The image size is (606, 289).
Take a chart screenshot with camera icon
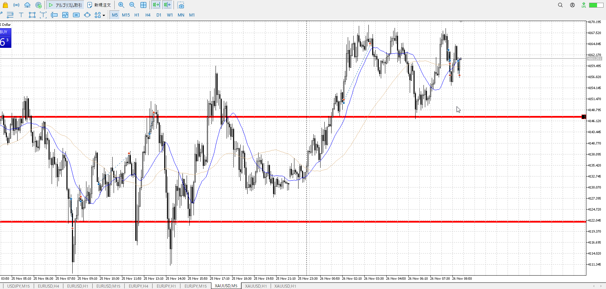click(181, 5)
